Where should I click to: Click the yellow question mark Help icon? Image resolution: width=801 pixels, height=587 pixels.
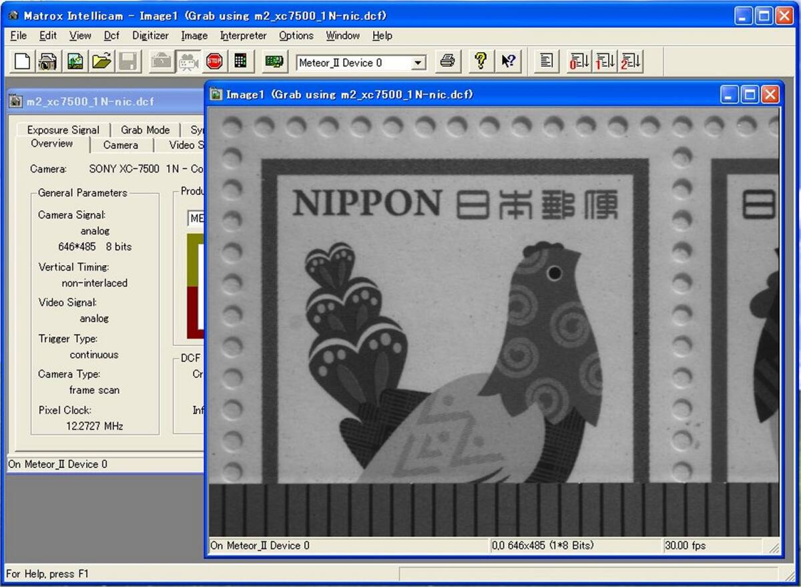pos(480,62)
